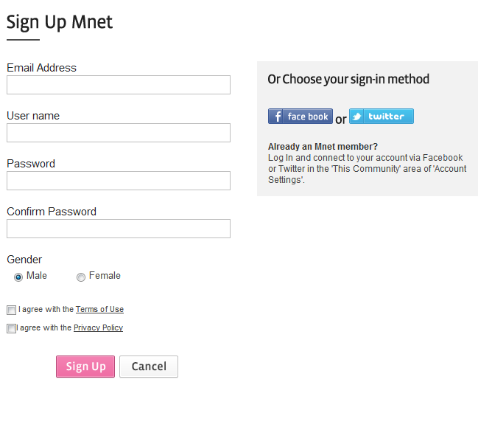Click the Twitter bird logo icon
This screenshot has width=492, height=444.
[356, 117]
